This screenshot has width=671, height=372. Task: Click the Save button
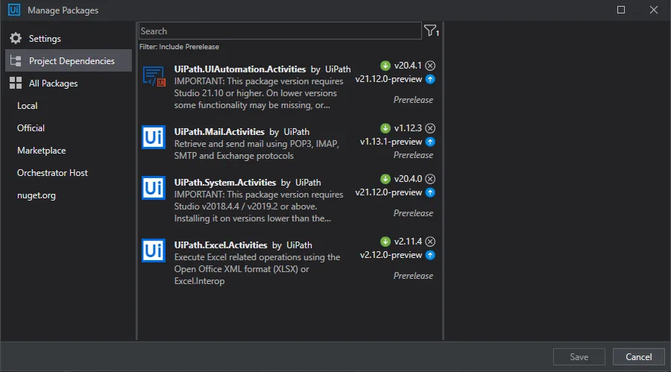579,357
